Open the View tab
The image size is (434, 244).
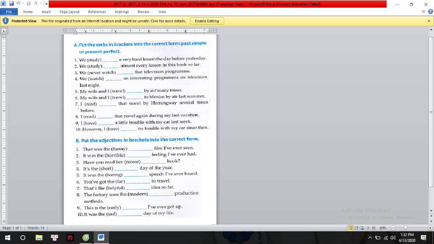[x=162, y=12]
